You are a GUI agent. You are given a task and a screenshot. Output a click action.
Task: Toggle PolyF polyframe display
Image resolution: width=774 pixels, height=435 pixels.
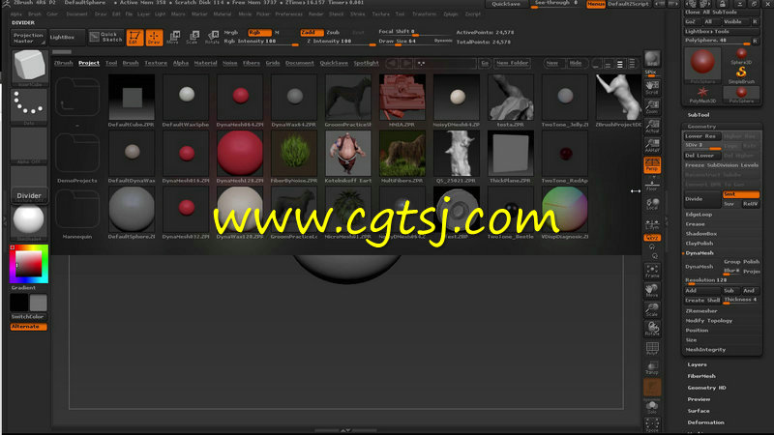(x=652, y=348)
